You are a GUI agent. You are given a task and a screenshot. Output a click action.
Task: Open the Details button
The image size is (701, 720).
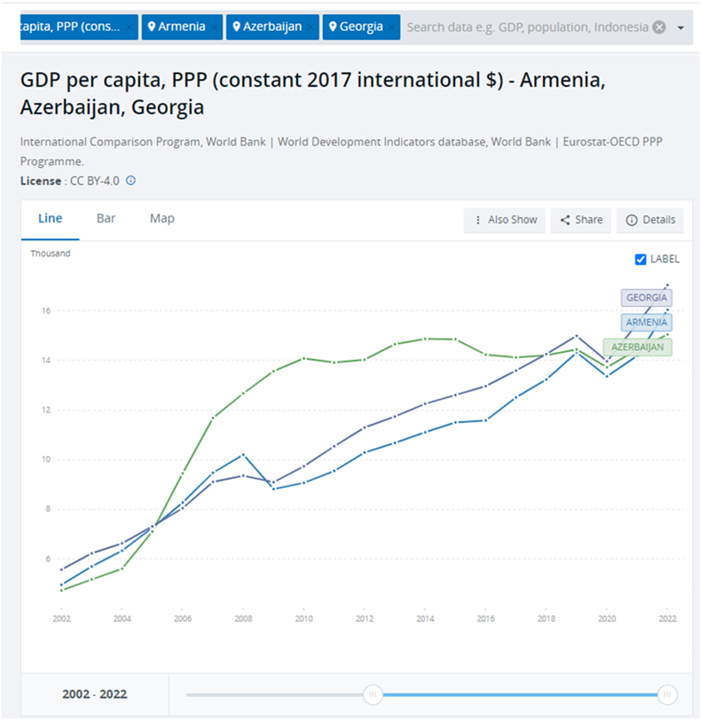650,220
